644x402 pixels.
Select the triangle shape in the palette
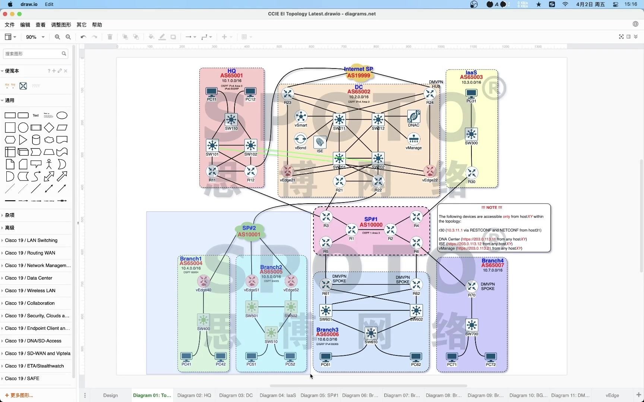tap(23, 140)
